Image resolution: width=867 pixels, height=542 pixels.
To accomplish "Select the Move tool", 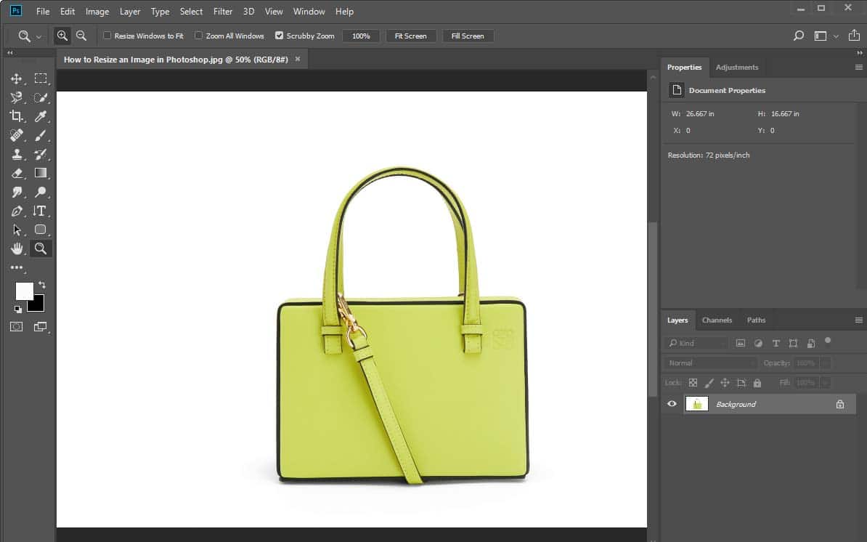I will (16, 78).
